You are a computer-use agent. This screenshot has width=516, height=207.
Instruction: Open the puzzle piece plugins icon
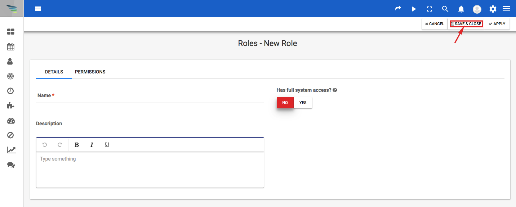11,105
